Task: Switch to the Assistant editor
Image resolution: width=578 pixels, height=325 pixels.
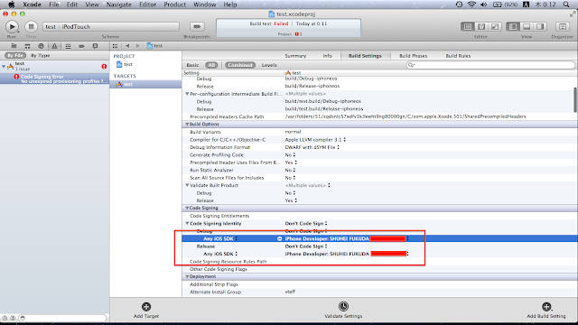Action: pyautogui.click(x=481, y=26)
